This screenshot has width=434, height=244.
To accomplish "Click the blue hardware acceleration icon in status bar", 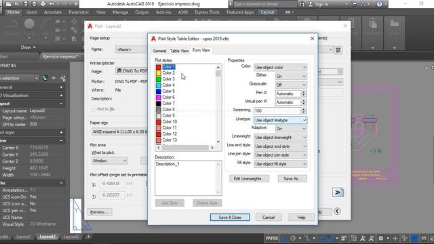I will tap(414, 238).
